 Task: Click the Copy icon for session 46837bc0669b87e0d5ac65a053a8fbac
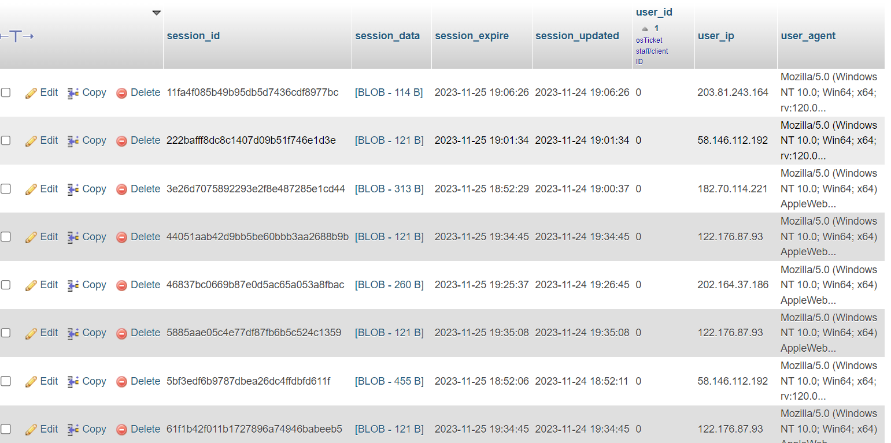pos(73,285)
